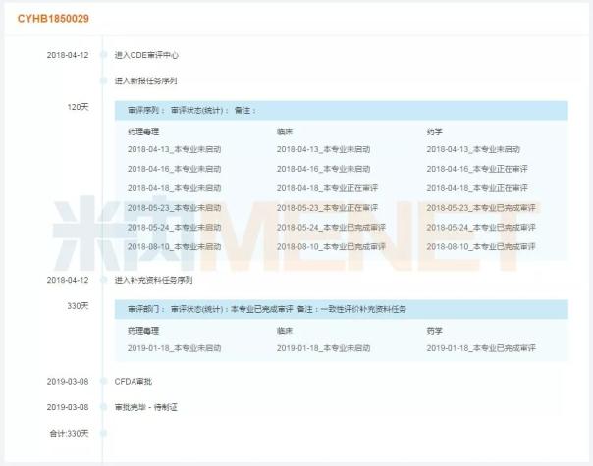Click the 合计:330天 total label
The image size is (593, 466).
point(69,433)
